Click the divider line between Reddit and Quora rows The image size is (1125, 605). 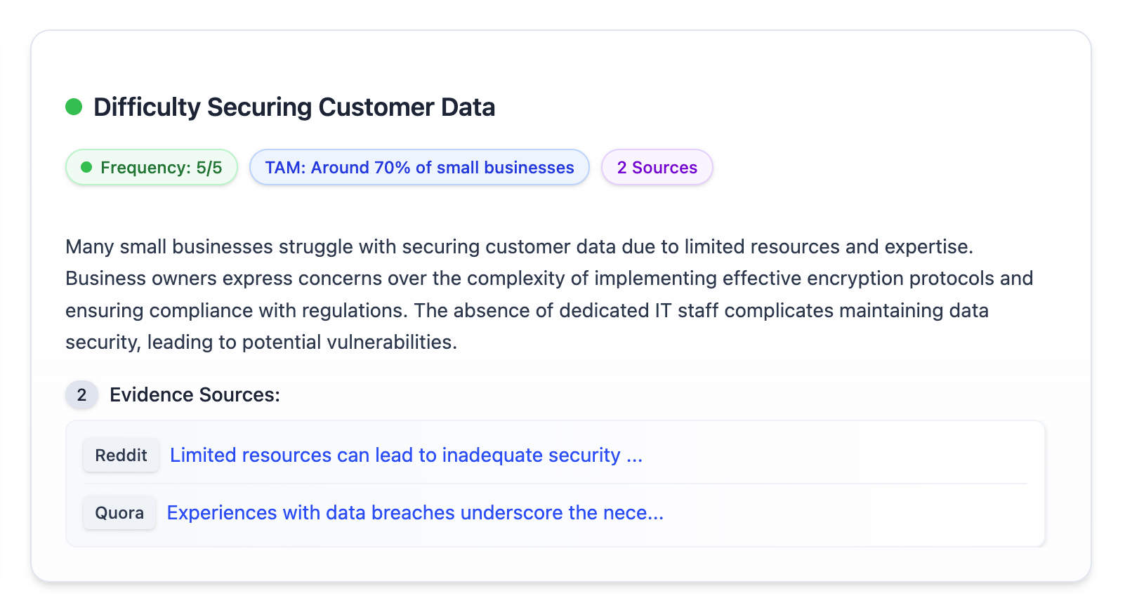point(555,484)
